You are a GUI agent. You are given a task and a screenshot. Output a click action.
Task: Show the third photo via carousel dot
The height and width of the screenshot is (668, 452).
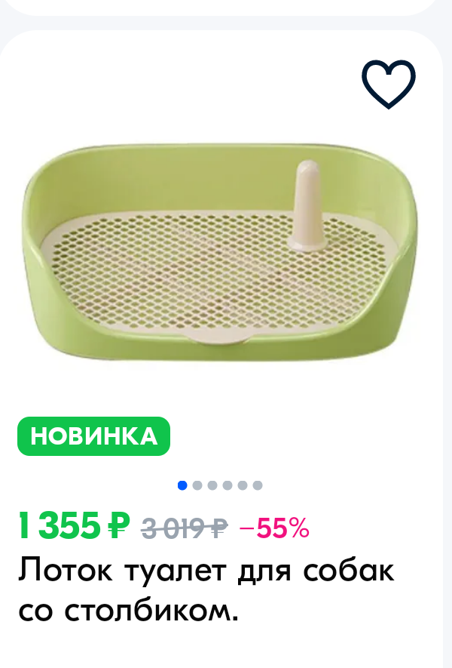click(212, 485)
